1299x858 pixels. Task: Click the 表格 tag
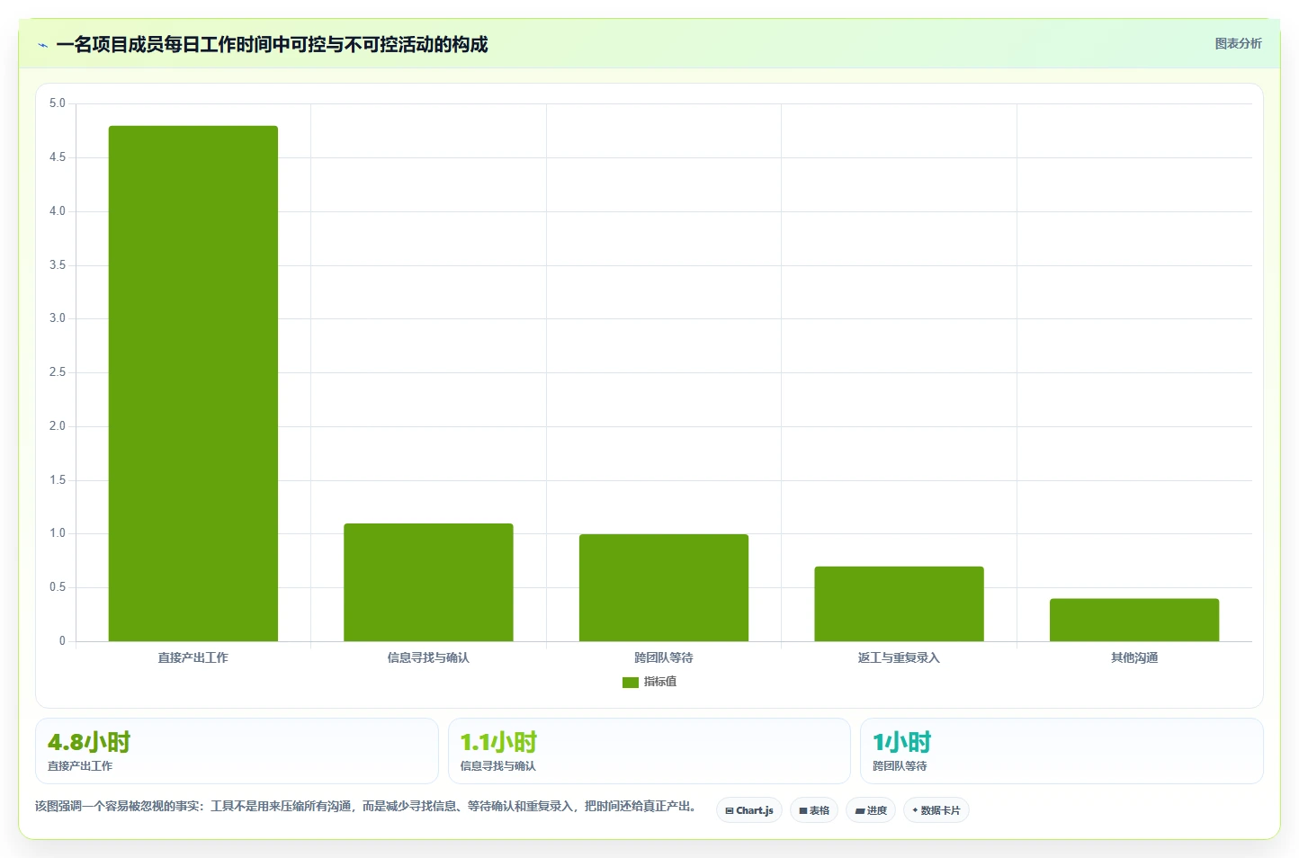click(x=814, y=810)
